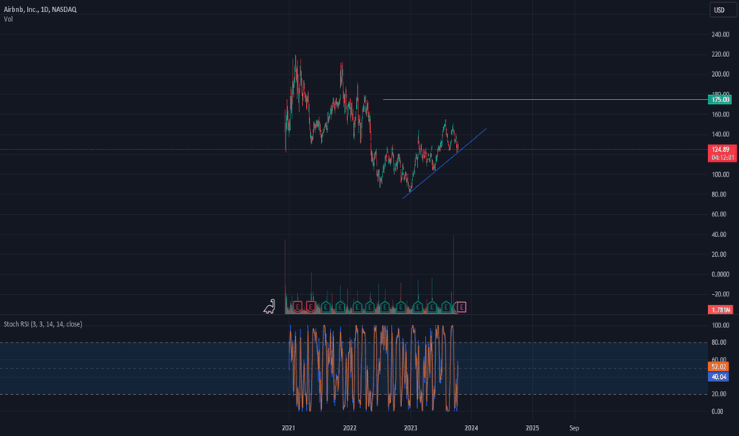Click the Airbnb, Inc. symbol title
This screenshot has width=739, height=436.
(x=40, y=10)
